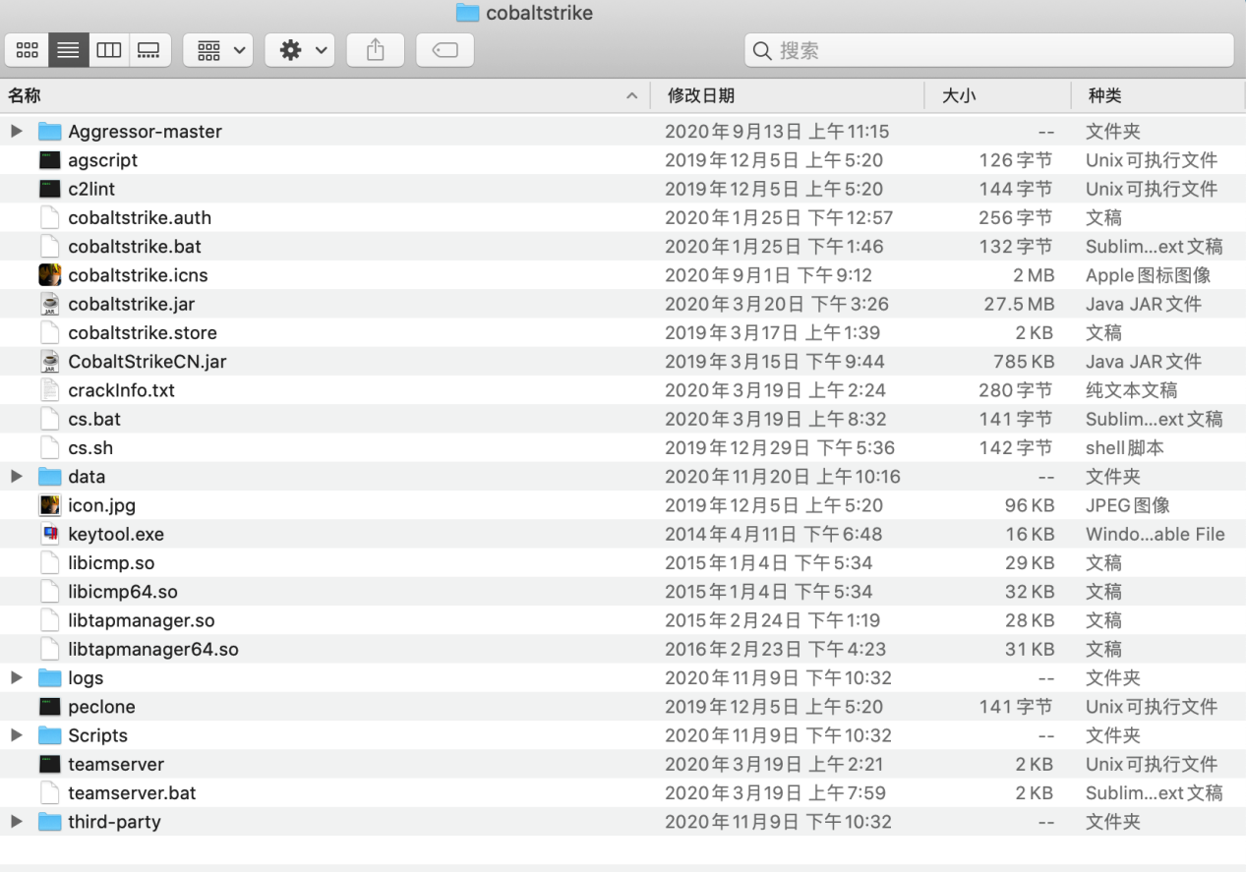1246x872 pixels.
Task: Select the crackInfo.txt file row
Action: (x=122, y=390)
